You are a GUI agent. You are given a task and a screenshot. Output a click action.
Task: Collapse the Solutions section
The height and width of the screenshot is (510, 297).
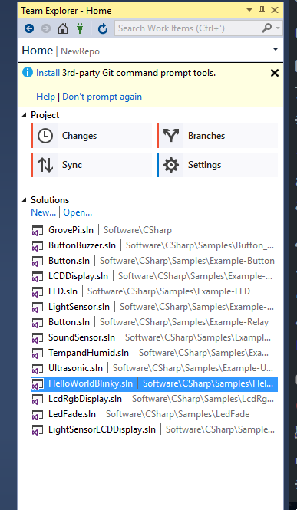point(24,200)
